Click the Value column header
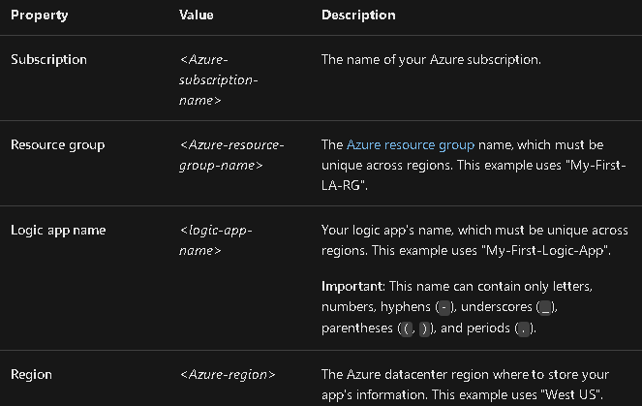Viewport: 642px width, 406px height. 198,16
